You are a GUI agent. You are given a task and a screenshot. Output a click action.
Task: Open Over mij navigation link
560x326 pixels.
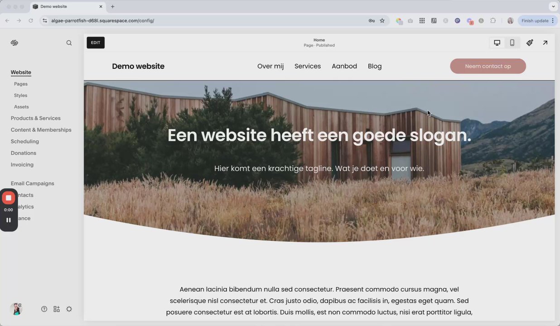(x=270, y=66)
